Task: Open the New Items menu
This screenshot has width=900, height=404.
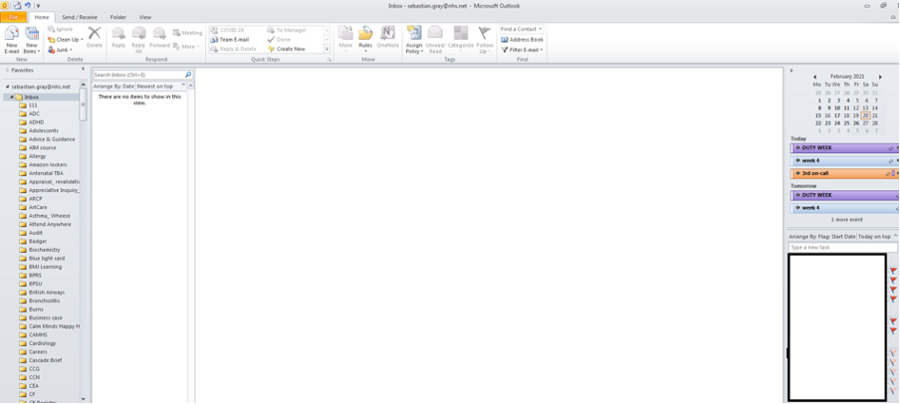Action: click(32, 40)
